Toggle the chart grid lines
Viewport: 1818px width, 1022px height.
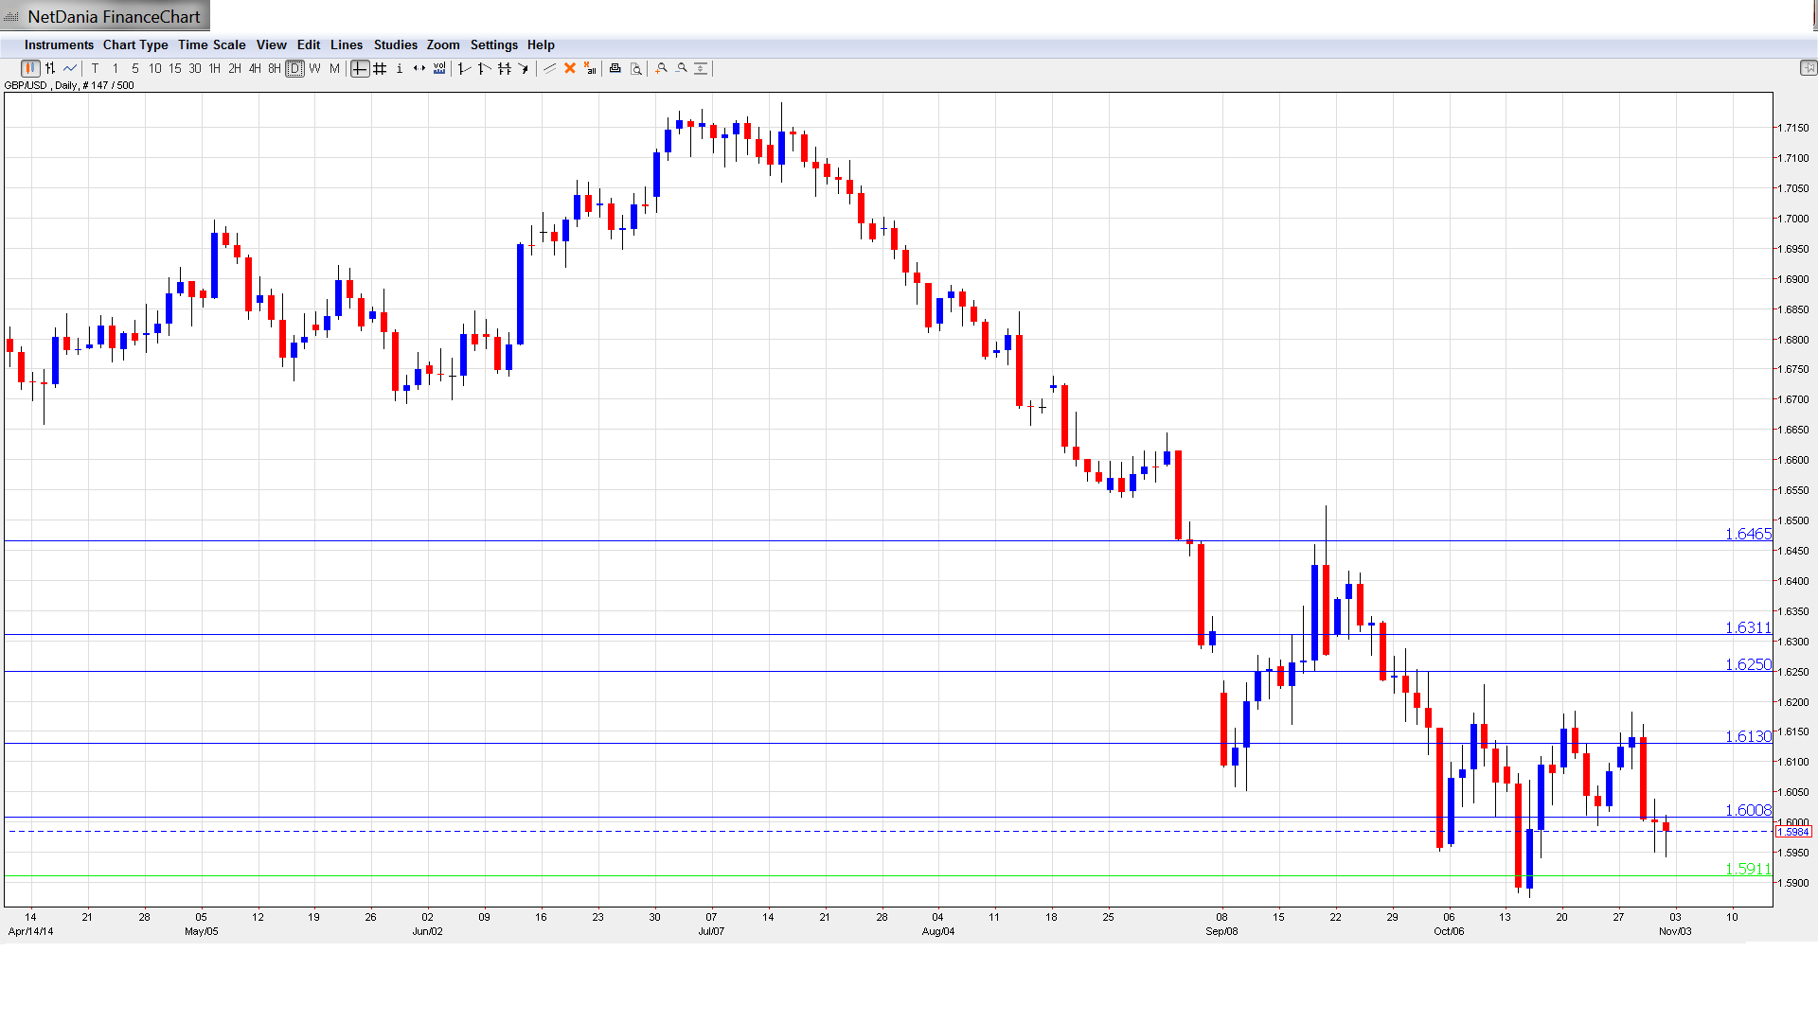coord(380,68)
